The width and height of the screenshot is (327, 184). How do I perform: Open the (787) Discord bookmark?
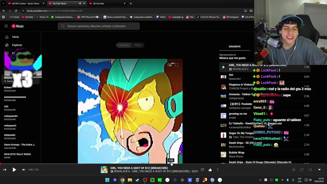[x=89, y=17]
